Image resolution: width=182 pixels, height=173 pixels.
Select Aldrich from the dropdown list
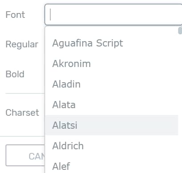tap(112, 146)
